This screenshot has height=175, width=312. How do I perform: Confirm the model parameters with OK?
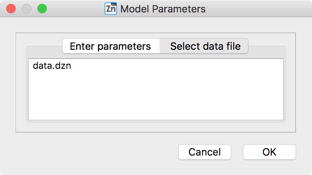pyautogui.click(x=269, y=152)
